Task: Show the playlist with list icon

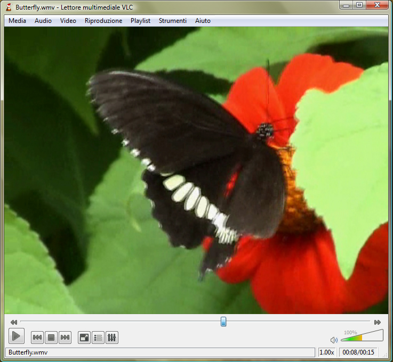Action: (x=98, y=338)
